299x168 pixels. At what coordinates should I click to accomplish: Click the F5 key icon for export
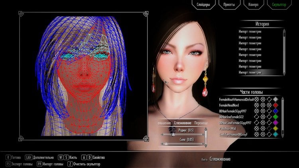tap(8, 164)
